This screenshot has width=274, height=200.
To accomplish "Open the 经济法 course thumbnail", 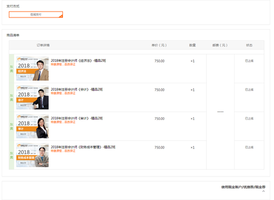I will (x=32, y=68).
